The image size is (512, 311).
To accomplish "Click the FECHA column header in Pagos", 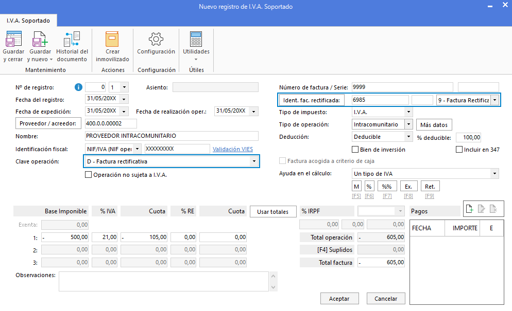I will click(x=428, y=228).
